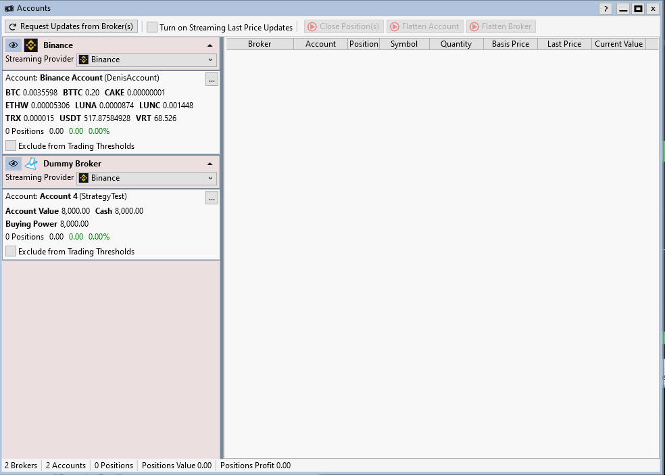Sort by the Current Value column header
665x475 pixels.
pos(618,44)
